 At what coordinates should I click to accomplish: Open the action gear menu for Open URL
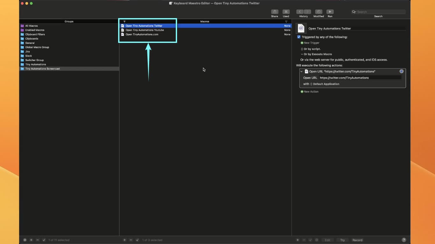point(401,71)
